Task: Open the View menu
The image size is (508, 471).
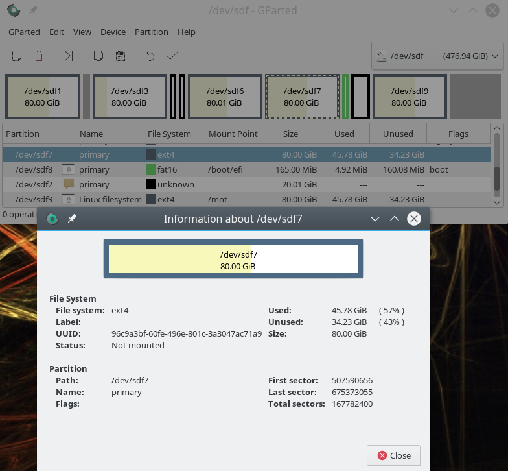Action: (x=82, y=32)
